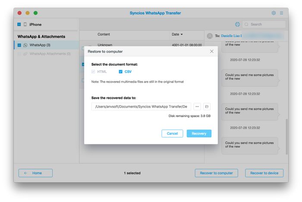The image size is (302, 202).
Task: Browse path with the ellipsis button
Action: (197, 106)
